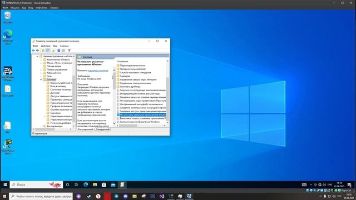Toggle the show/hide console tree icon
Image resolution: width=356 pixels, height=200 pixels.
(x=48, y=51)
